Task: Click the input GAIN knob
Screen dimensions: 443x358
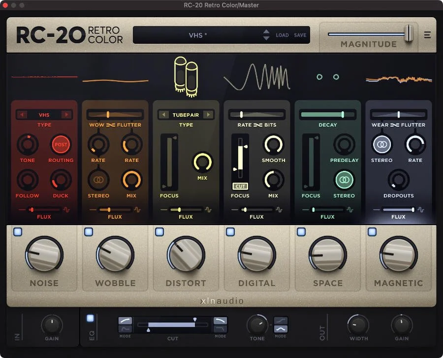Action: [x=52, y=325]
